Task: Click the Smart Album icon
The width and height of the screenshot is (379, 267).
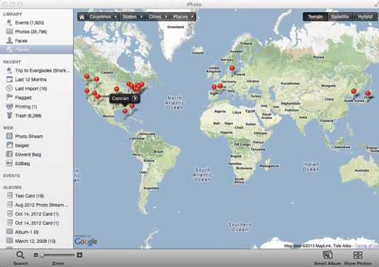Action: (327, 255)
